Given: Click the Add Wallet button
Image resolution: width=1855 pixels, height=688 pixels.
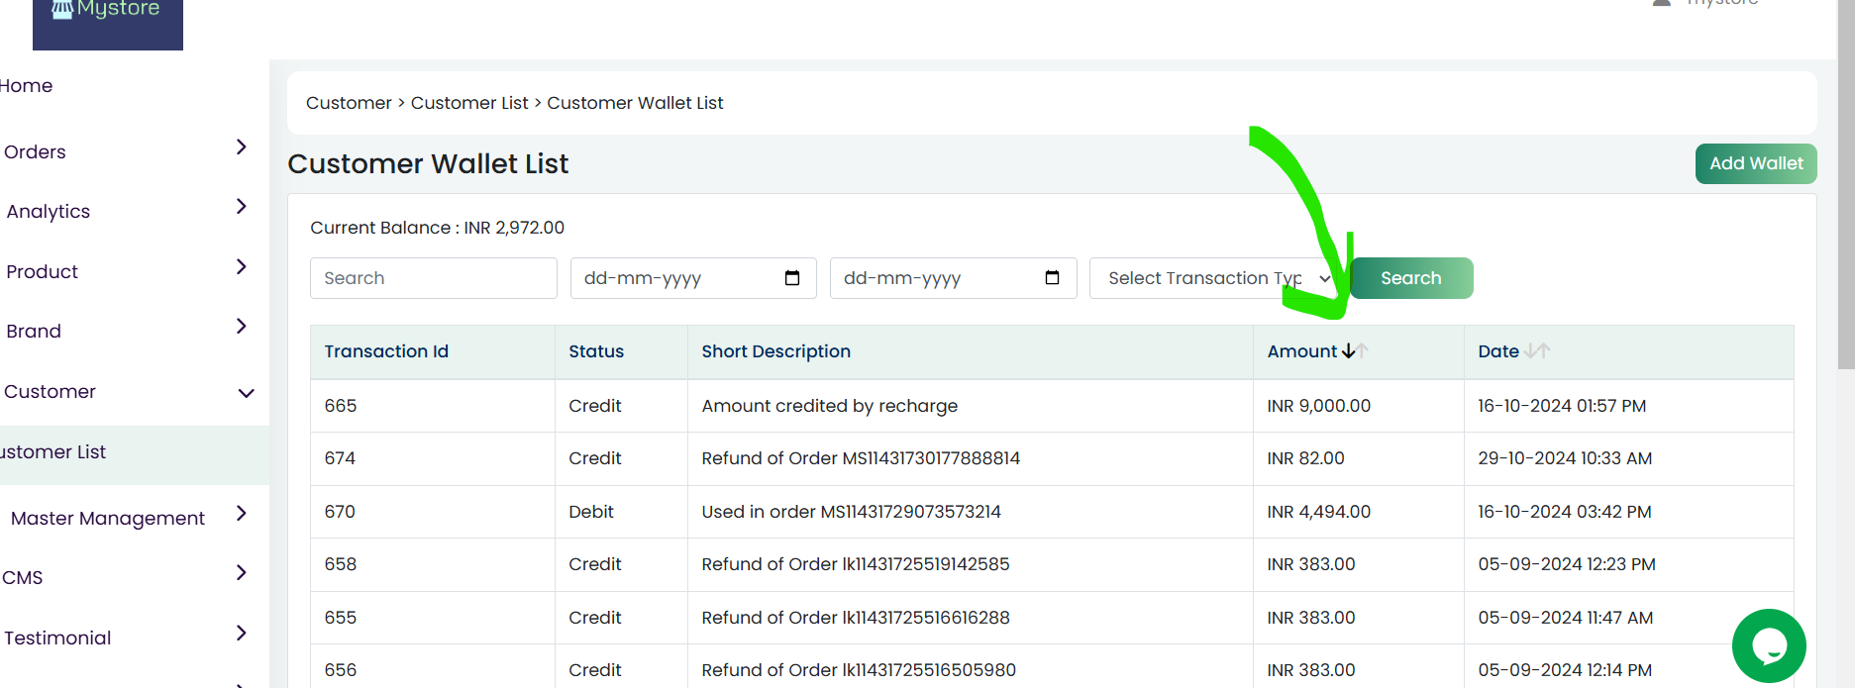Looking at the screenshot, I should tap(1756, 163).
